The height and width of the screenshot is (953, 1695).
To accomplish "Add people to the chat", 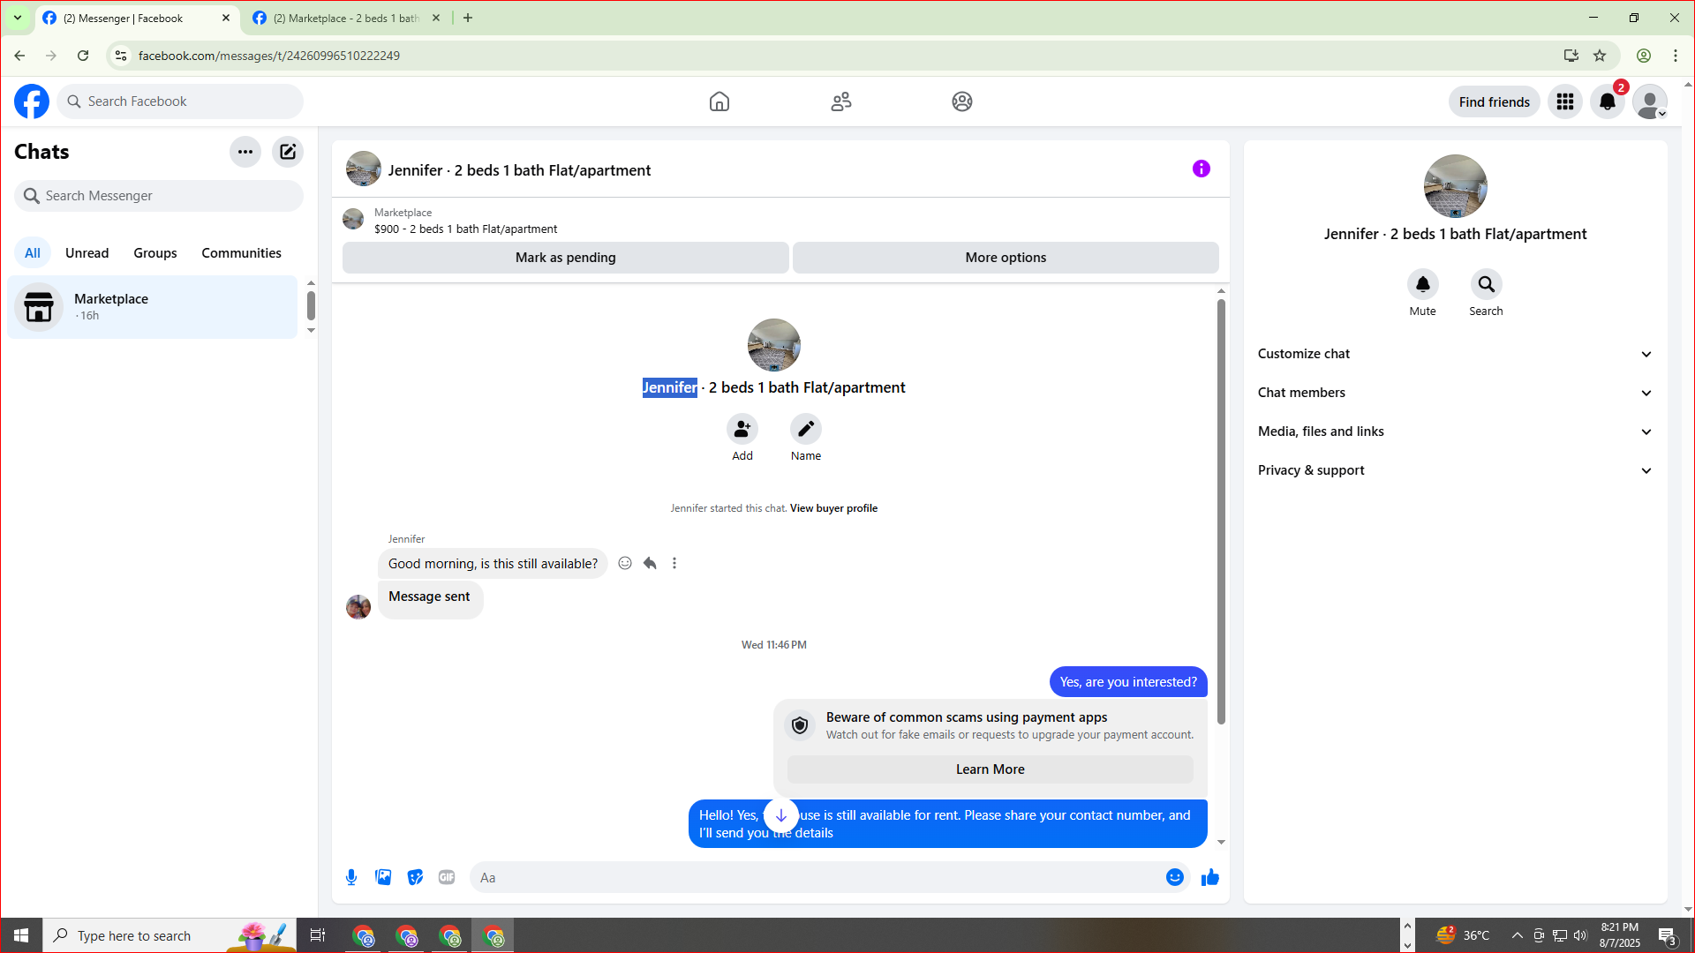I will click(x=742, y=429).
